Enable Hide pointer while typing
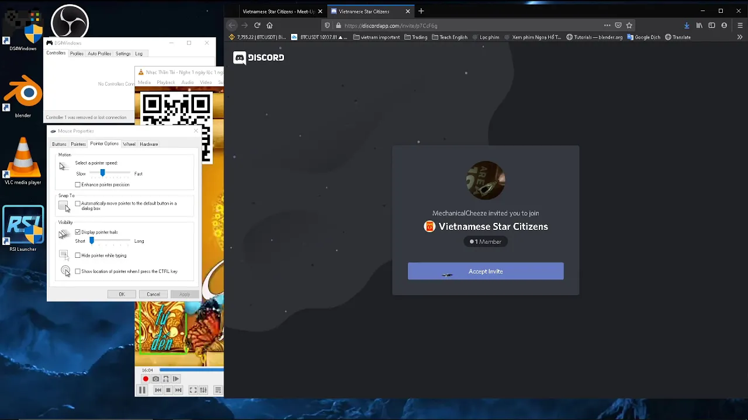Image resolution: width=748 pixels, height=420 pixels. point(78,256)
